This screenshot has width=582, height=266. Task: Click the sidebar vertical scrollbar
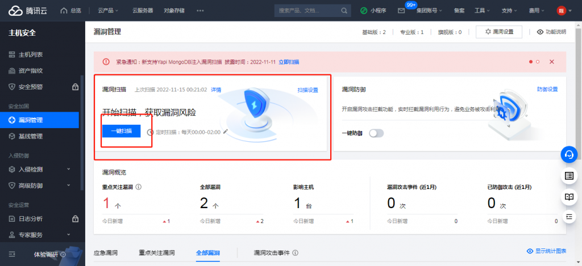(x=82, y=133)
